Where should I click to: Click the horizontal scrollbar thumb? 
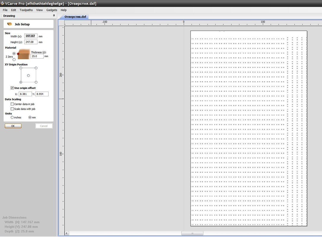(x=192, y=233)
